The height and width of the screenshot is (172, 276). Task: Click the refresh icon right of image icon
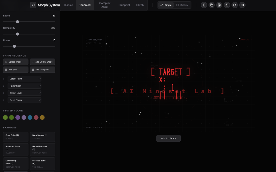tap(235, 5)
